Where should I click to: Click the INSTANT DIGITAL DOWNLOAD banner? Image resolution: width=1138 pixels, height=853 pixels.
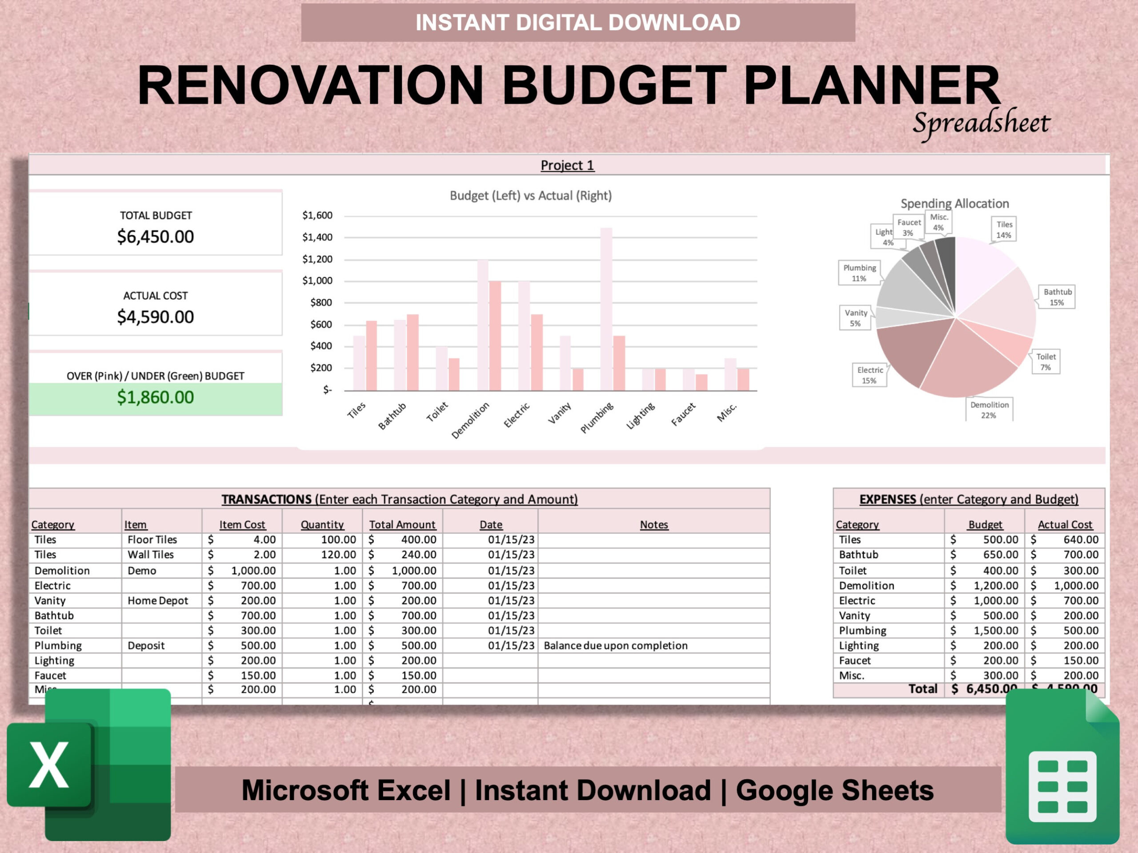click(578, 22)
